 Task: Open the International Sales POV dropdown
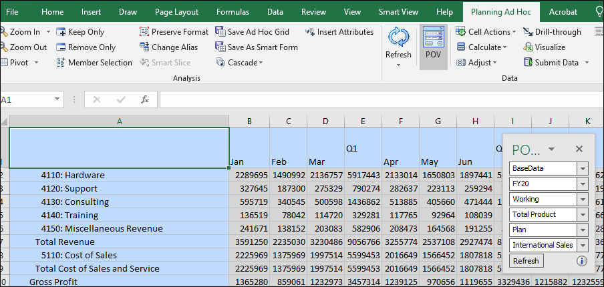pos(583,245)
